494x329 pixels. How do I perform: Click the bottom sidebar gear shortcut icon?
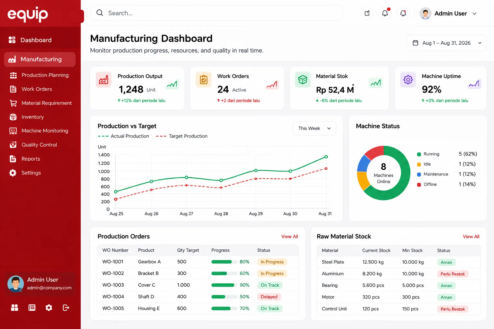tap(49, 308)
